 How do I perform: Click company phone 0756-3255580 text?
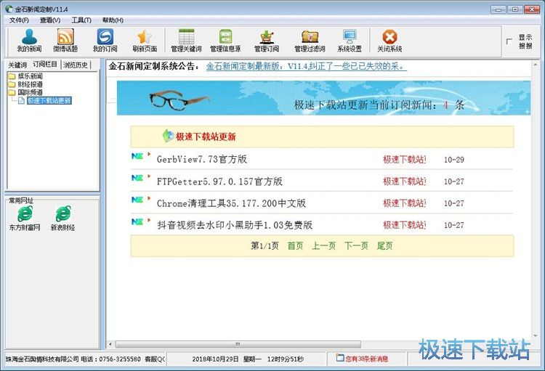pyautogui.click(x=120, y=359)
